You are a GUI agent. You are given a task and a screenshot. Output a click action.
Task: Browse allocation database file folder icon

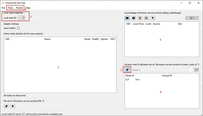pyautogui.click(x=196, y=70)
